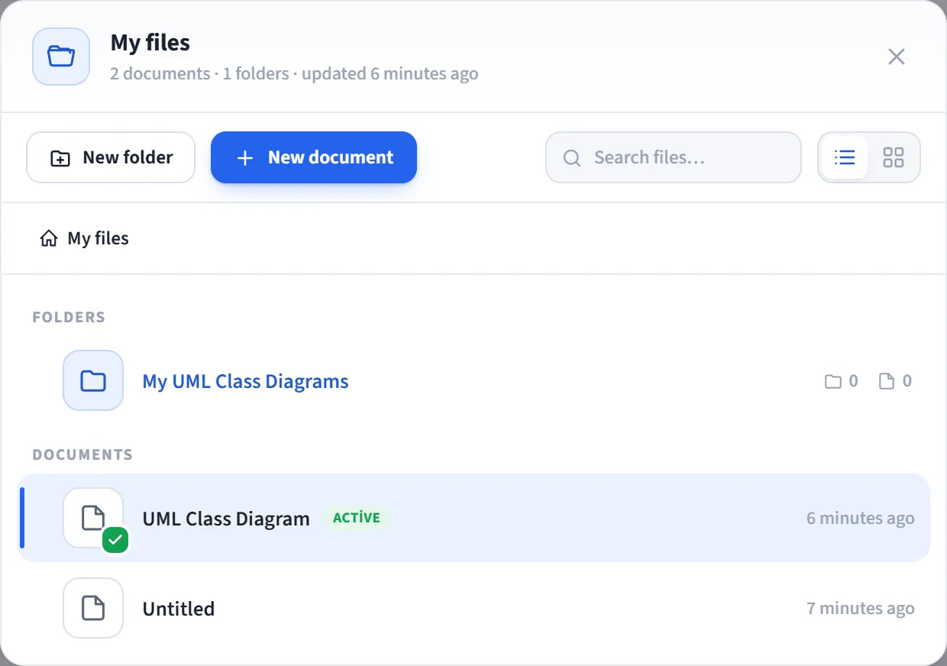Screen dimensions: 947x666
Task: Select the UML Class Diagram document
Action: click(473, 518)
